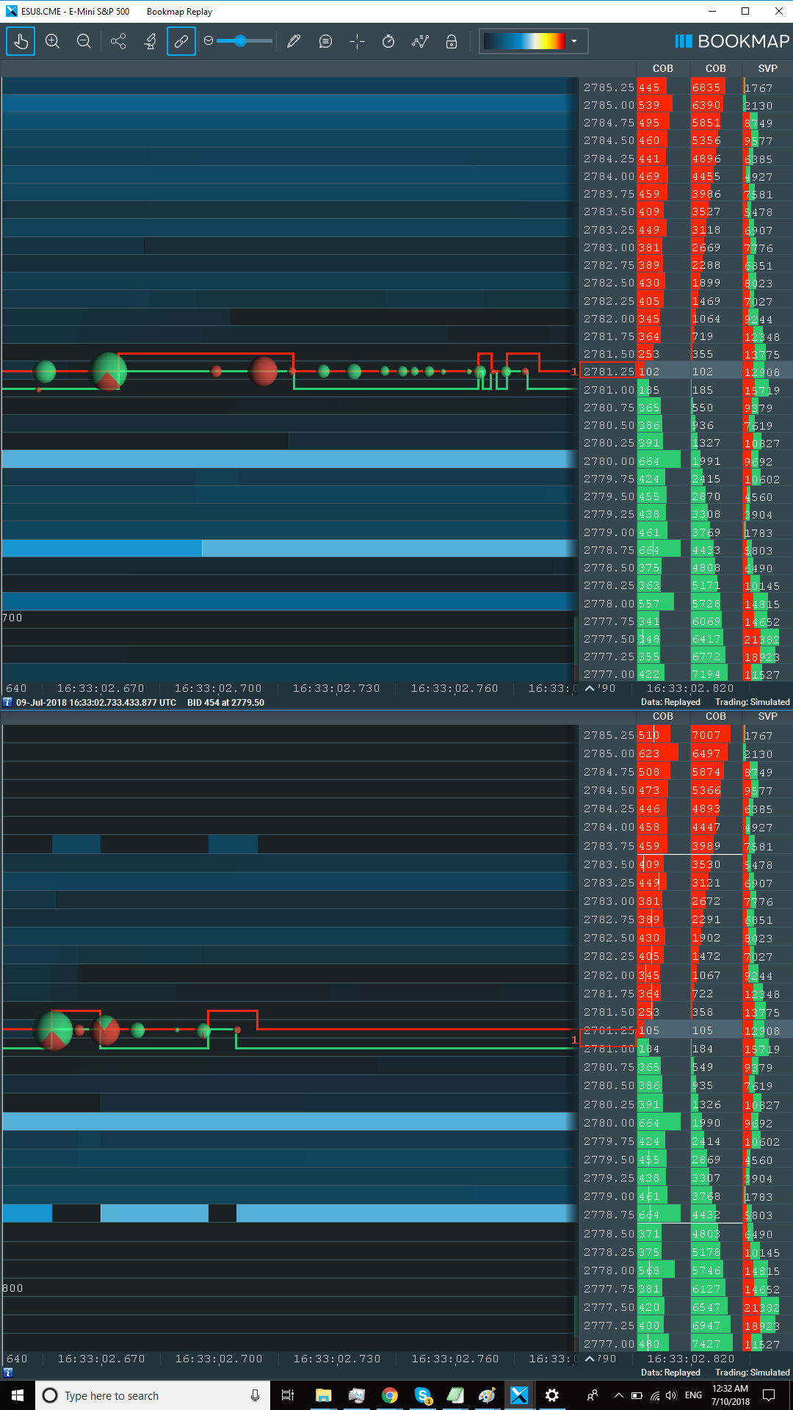Expand the upper chart's timeline chevron
This screenshot has width=793, height=1410.
[590, 688]
